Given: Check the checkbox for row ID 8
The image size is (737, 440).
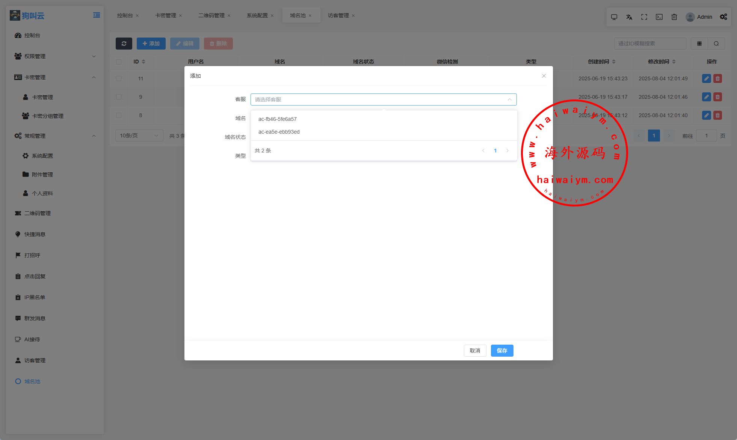Looking at the screenshot, I should pos(119,115).
